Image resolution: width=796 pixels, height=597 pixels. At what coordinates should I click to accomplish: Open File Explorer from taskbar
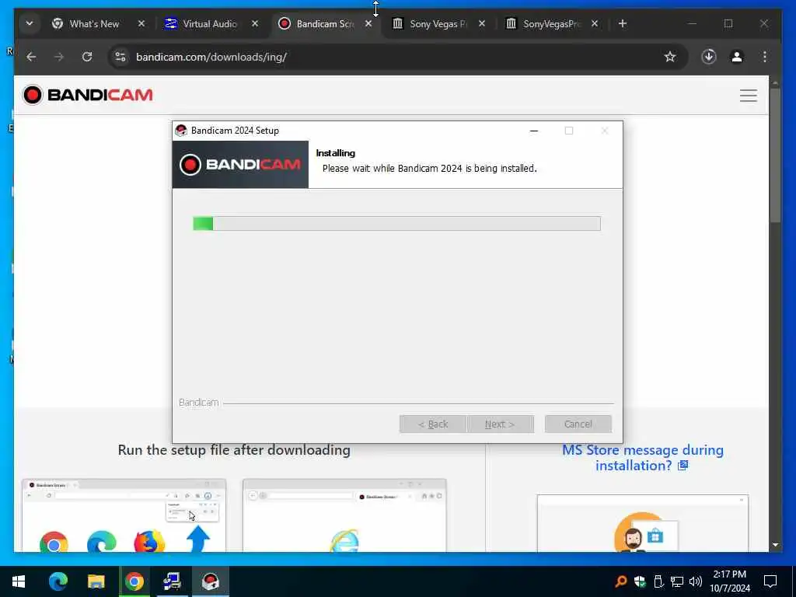[96, 581]
